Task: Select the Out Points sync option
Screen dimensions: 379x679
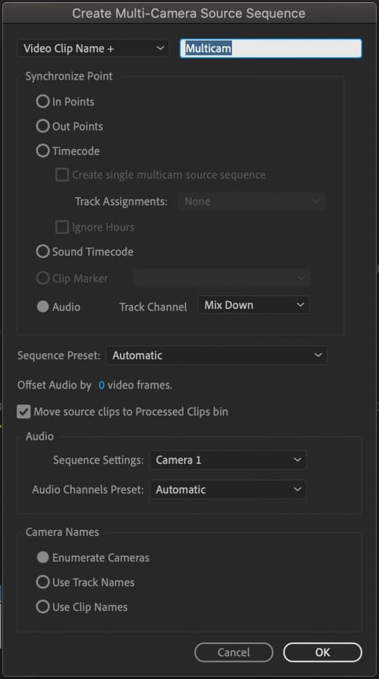Action: [x=43, y=127]
